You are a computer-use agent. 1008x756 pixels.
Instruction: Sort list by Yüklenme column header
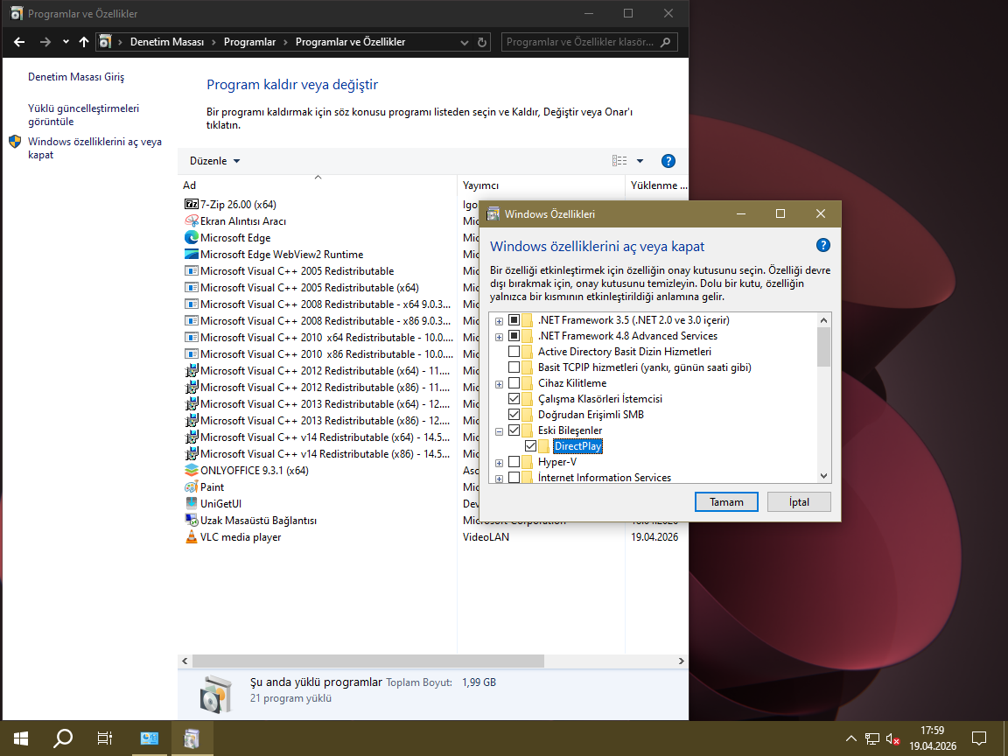coord(657,185)
